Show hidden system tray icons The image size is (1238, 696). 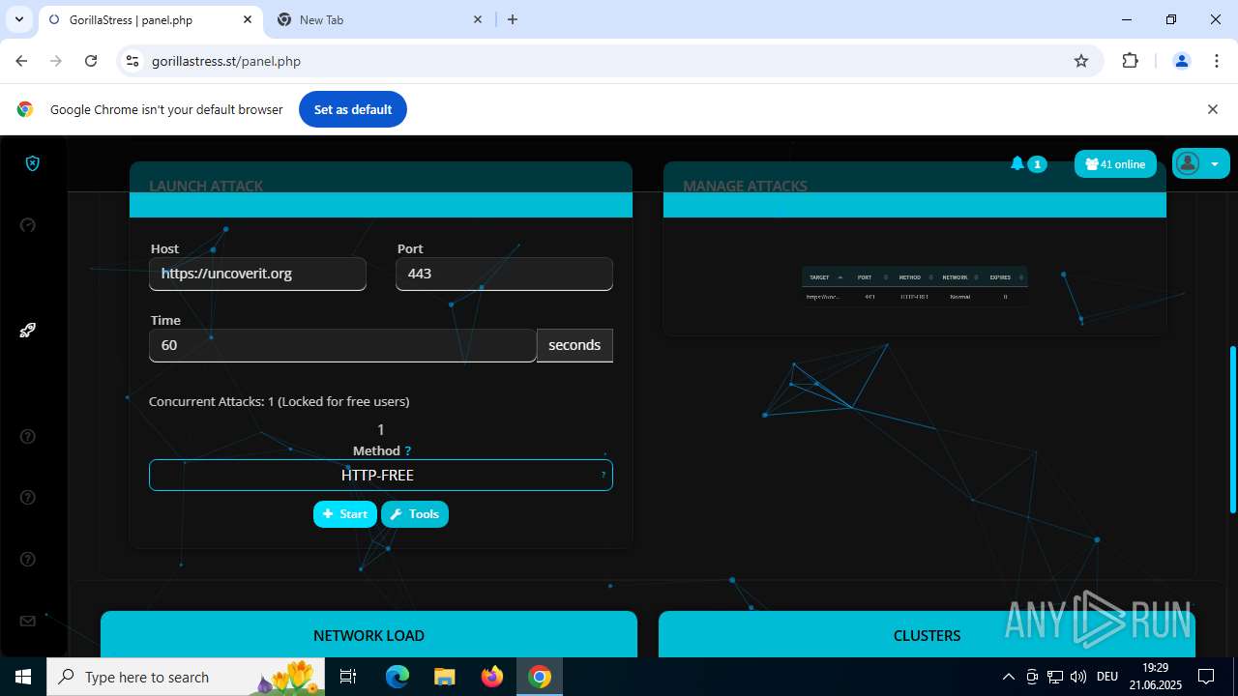1009,677
